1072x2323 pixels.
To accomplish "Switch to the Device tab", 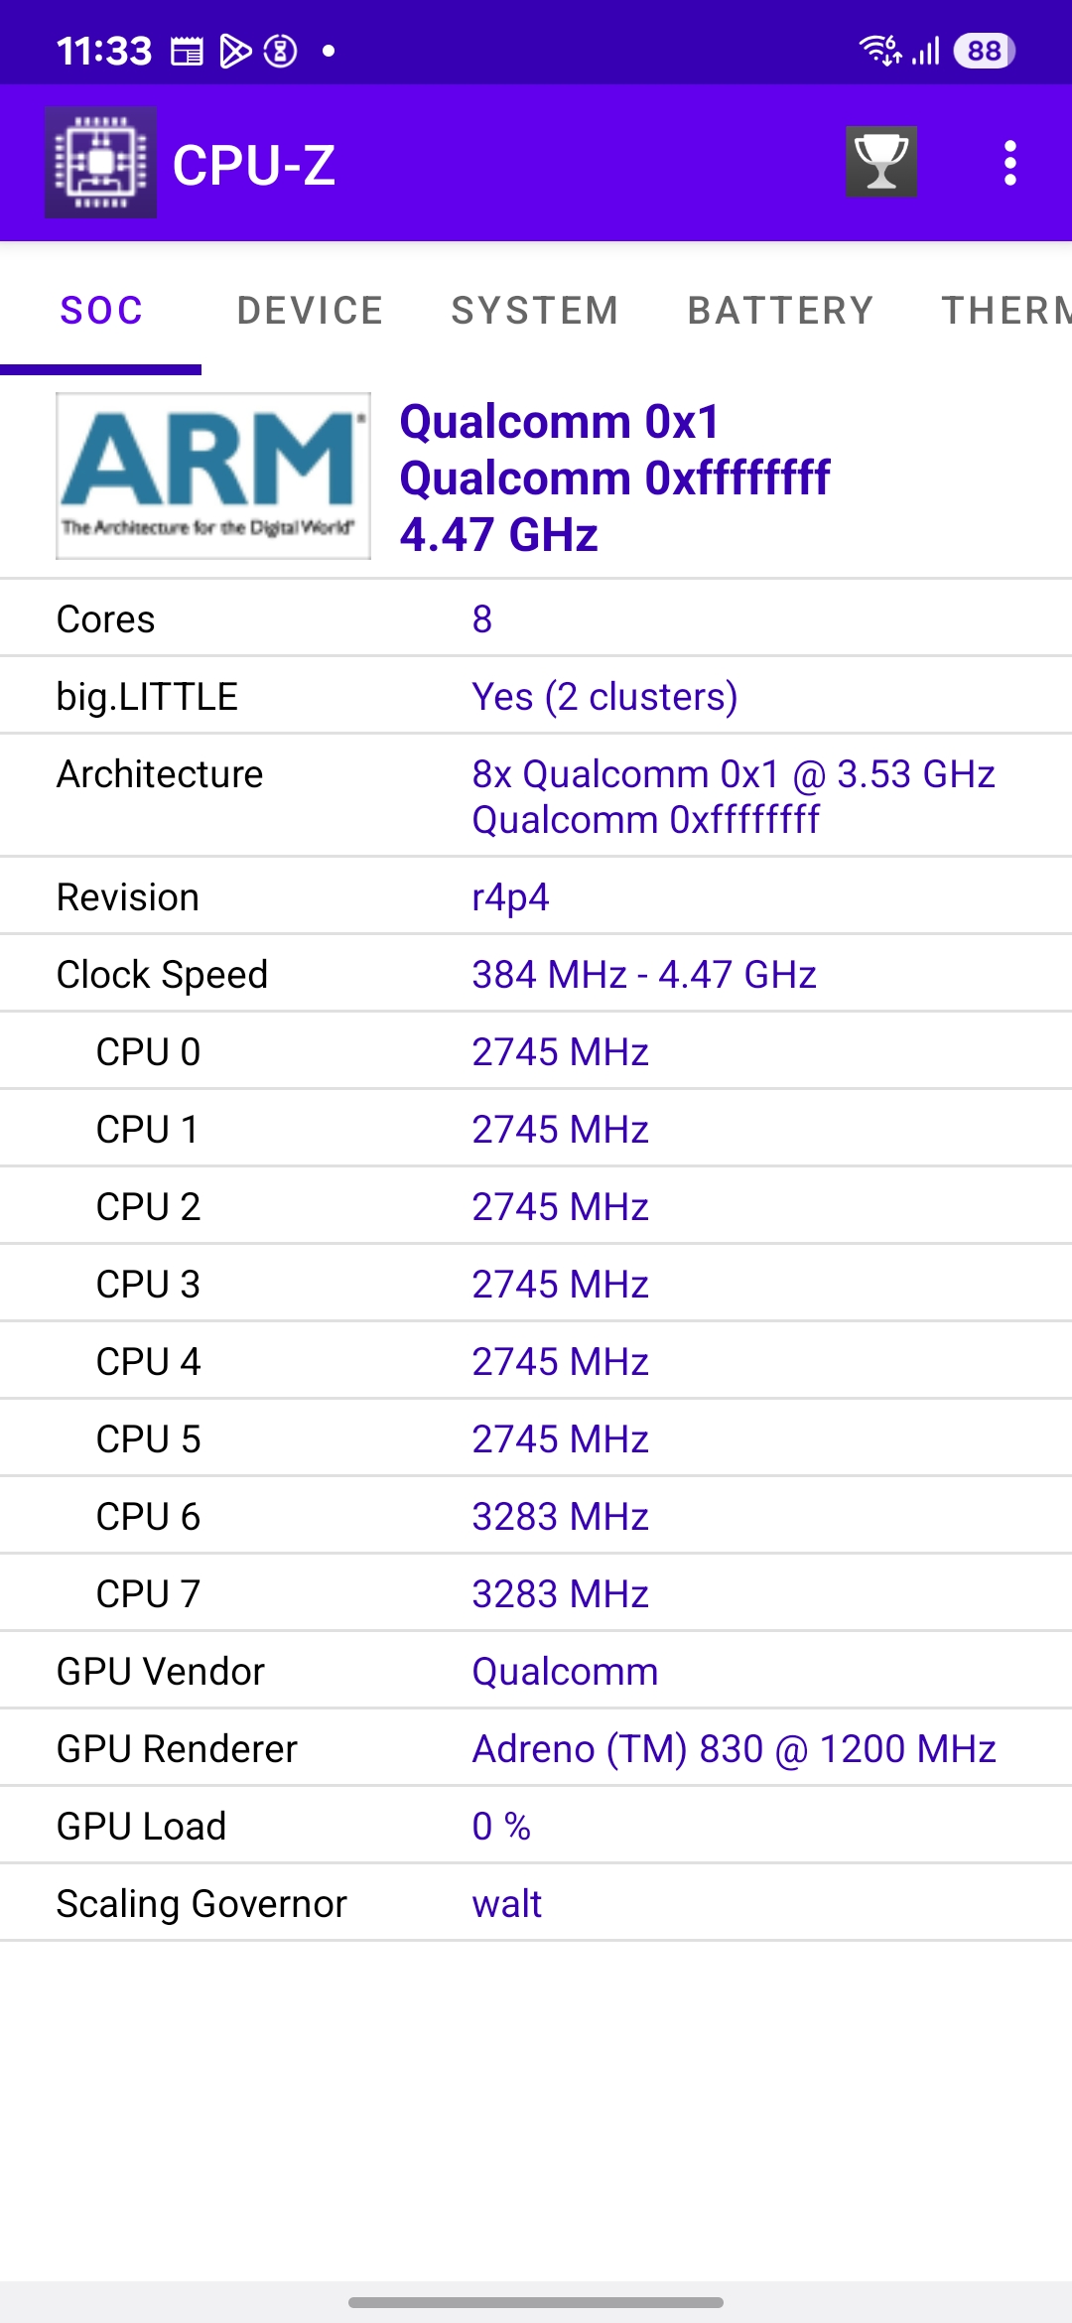I will point(310,311).
